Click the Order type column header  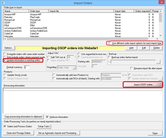(39, 11)
